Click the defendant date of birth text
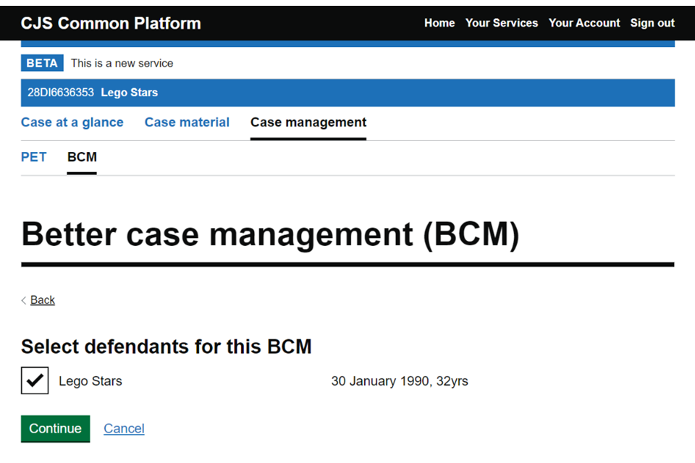The height and width of the screenshot is (463, 695). coord(400,381)
